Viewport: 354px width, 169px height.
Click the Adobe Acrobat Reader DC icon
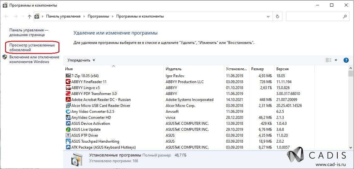68,99
